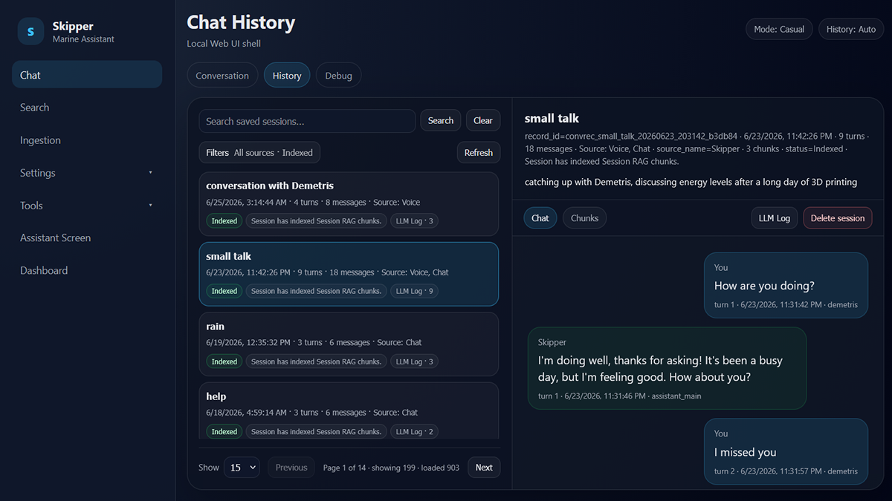Open the Filters selector
Screen dimensions: 892x501
[x=259, y=153]
